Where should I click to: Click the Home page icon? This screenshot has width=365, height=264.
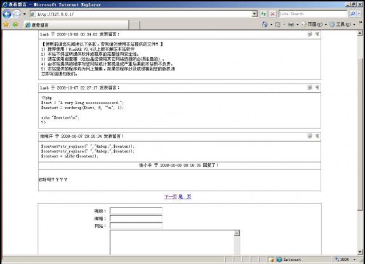[265, 25]
